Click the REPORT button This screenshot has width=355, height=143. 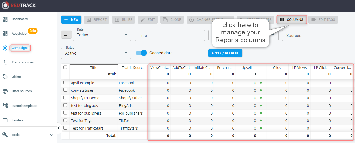[97, 20]
